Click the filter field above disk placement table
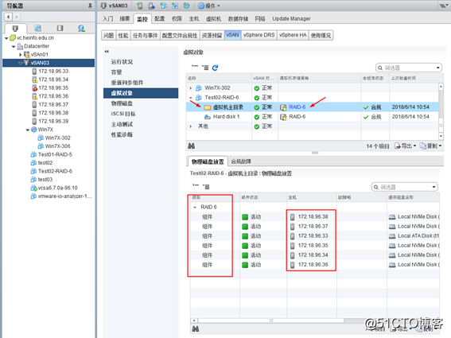 404,187
